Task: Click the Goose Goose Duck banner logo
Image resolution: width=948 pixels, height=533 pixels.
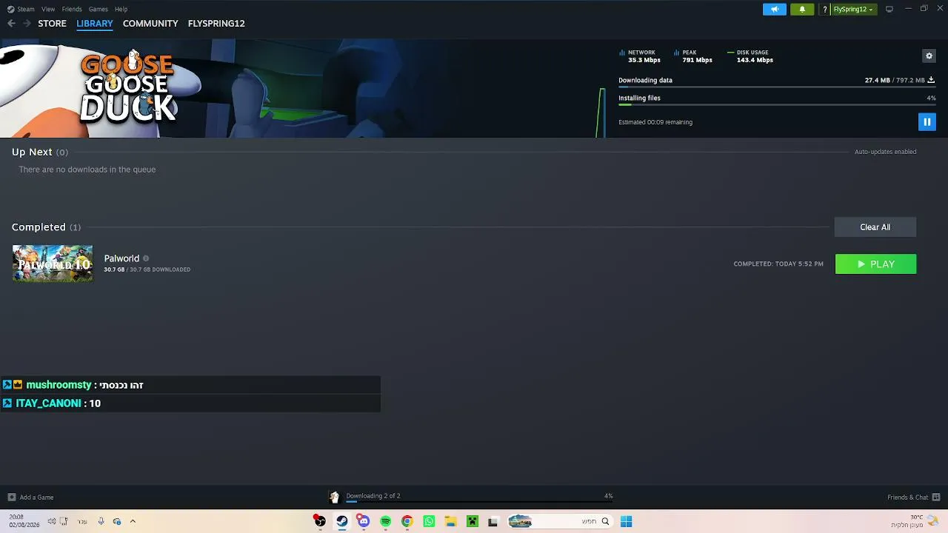Action: (128, 87)
